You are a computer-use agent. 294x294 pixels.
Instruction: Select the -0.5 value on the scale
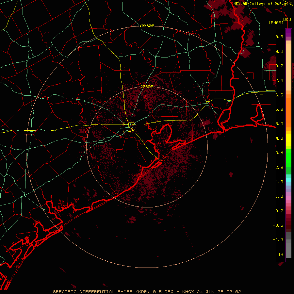coord(278,225)
